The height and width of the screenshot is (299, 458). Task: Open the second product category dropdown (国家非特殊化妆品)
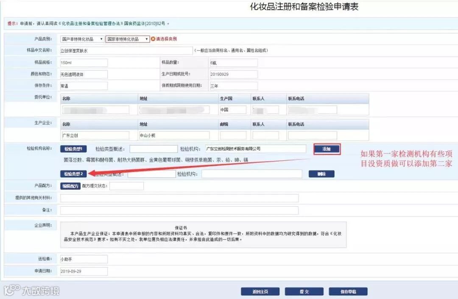[x=128, y=39]
